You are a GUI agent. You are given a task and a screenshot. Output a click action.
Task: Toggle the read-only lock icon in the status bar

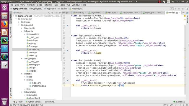(184, 105)
